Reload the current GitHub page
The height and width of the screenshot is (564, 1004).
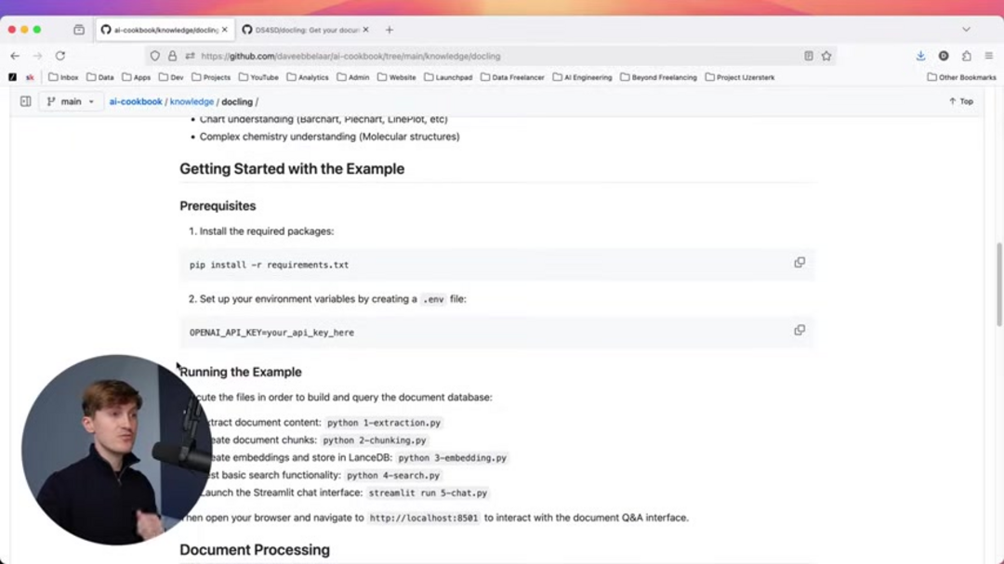tap(60, 56)
